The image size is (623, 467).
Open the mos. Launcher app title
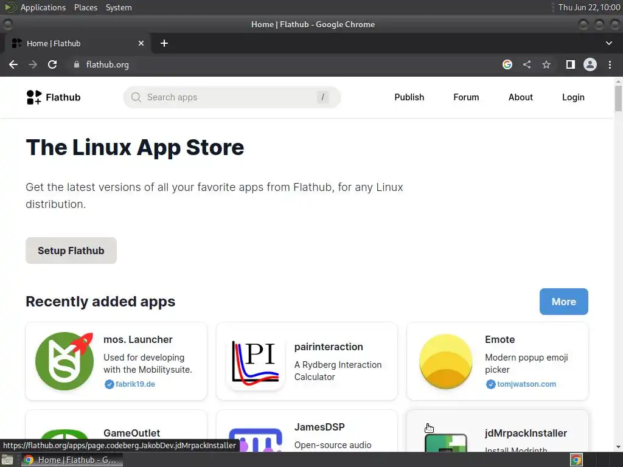click(x=138, y=339)
